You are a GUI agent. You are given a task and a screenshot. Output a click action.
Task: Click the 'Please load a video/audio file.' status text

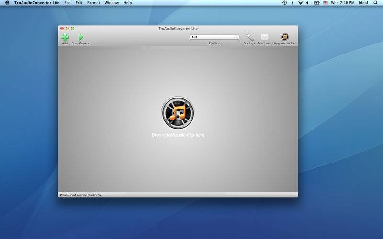tap(81, 195)
